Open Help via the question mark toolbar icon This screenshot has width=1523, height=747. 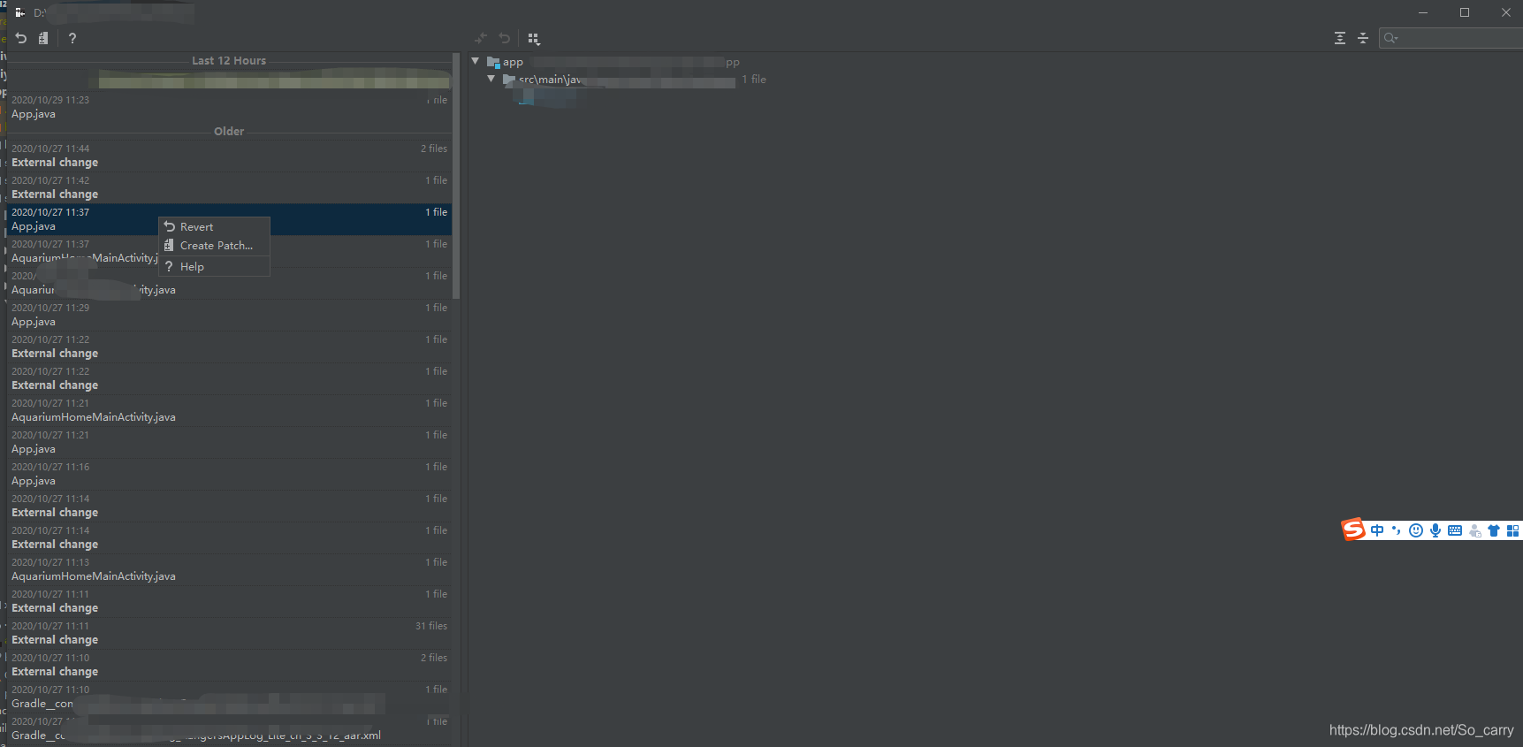click(72, 38)
